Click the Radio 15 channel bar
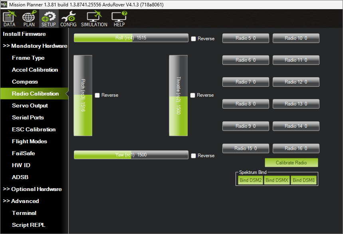The width and height of the screenshot is (343, 234). pos(246,148)
